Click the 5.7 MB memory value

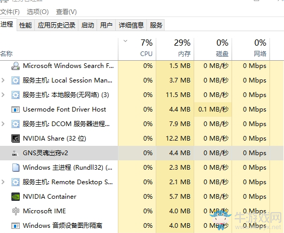(180, 197)
